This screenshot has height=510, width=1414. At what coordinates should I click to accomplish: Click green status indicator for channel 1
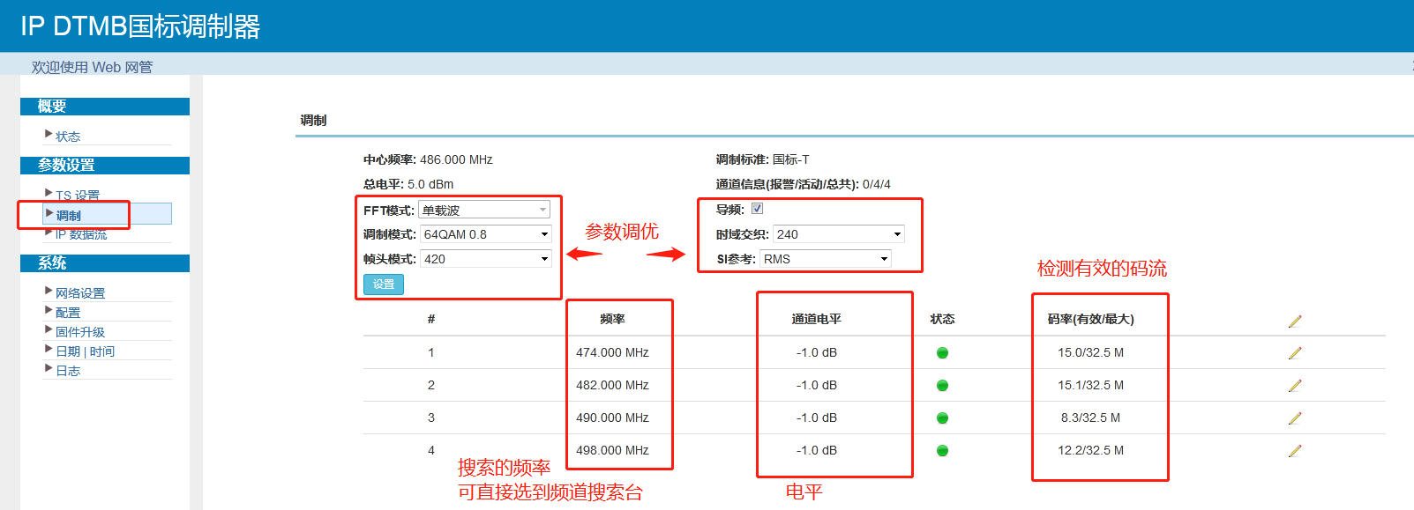click(942, 353)
